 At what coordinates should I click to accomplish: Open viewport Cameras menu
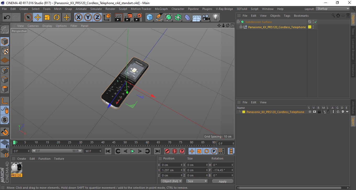pos(33,26)
